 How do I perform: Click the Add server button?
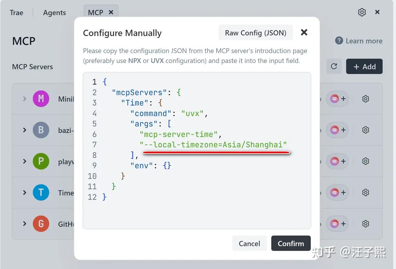click(364, 66)
